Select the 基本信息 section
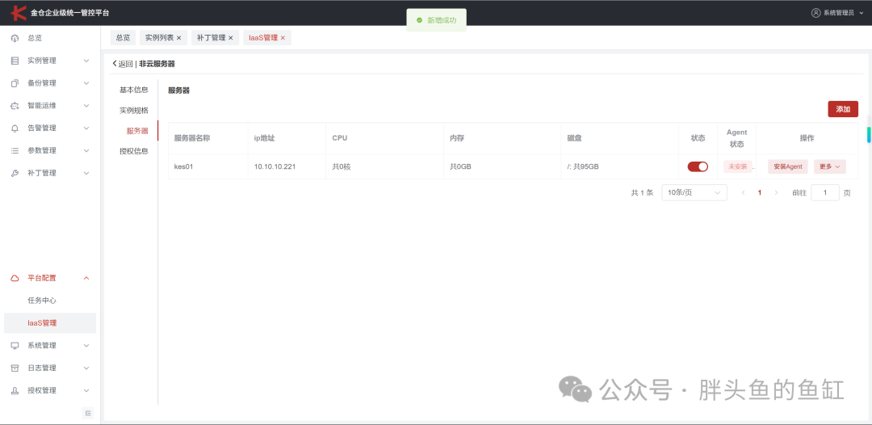This screenshot has width=872, height=425. (134, 90)
